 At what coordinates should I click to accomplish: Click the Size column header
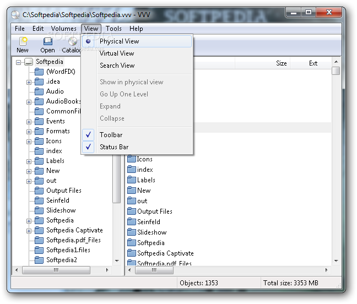pyautogui.click(x=262, y=63)
